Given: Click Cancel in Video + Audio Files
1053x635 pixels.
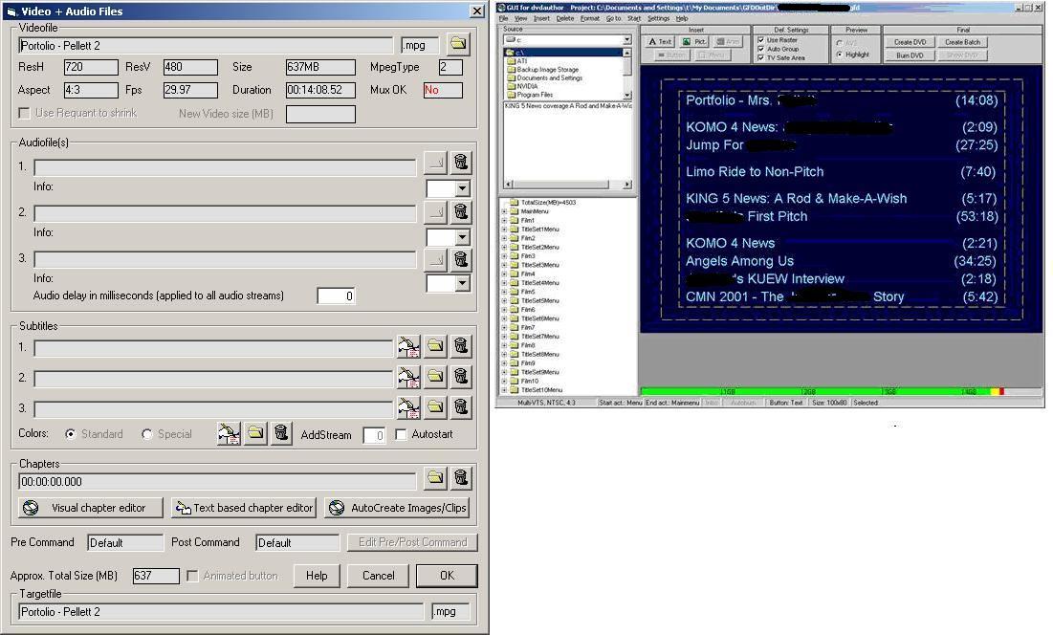Looking at the screenshot, I should tap(378, 576).
